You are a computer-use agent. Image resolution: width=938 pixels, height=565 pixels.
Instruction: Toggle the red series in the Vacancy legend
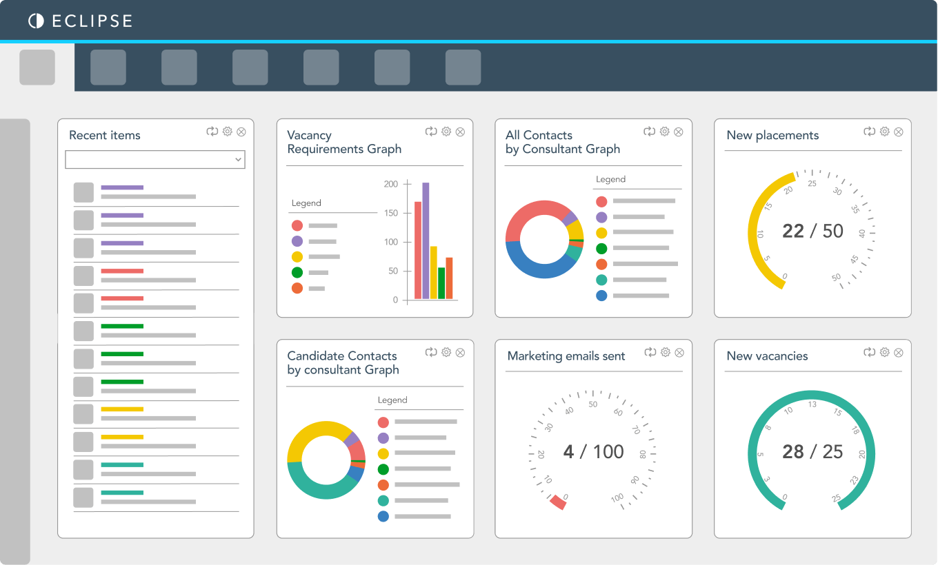click(297, 225)
